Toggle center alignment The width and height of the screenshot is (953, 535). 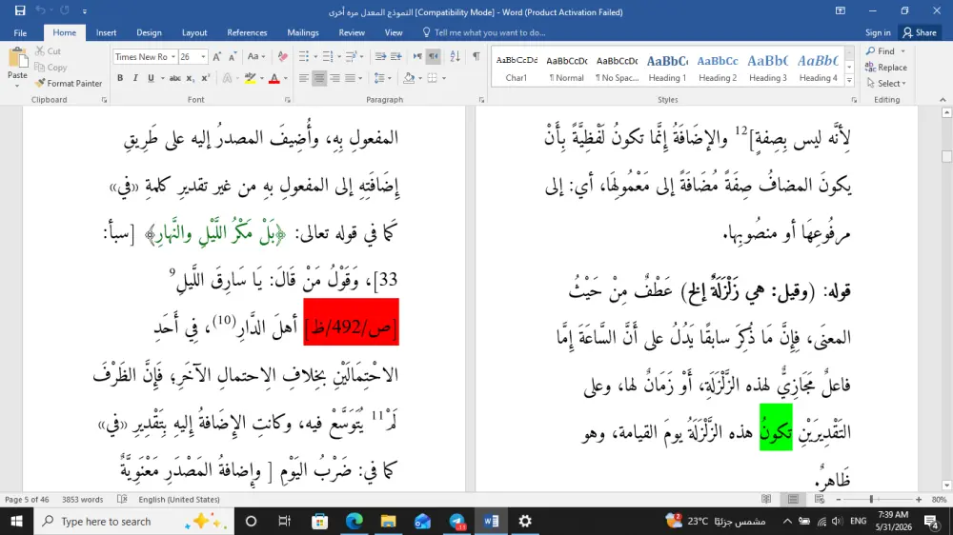pyautogui.click(x=319, y=78)
